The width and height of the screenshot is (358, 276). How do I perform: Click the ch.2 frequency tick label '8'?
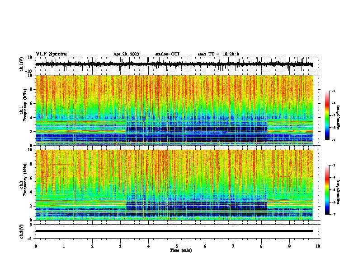[31, 164]
